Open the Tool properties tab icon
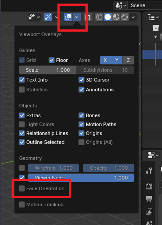Screen dimensions: 162x225 tap(149, 171)
